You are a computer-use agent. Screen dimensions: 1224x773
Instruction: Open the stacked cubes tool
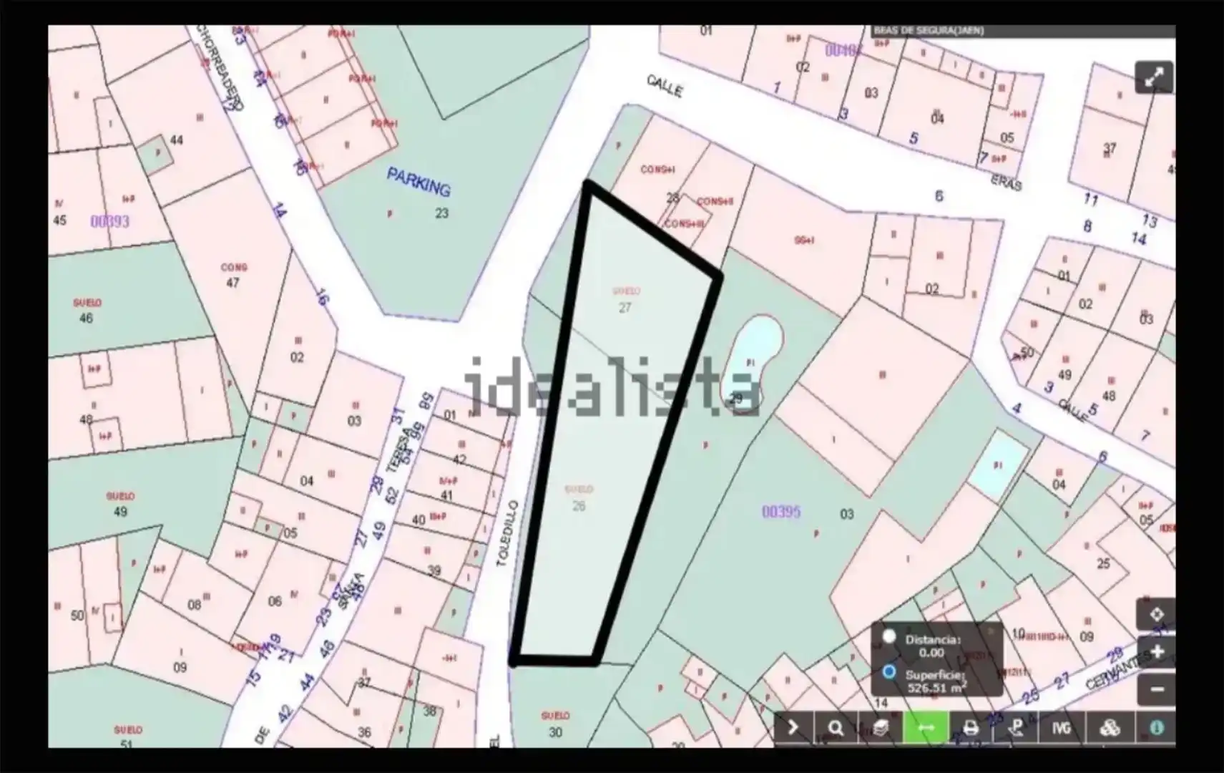1110,728
